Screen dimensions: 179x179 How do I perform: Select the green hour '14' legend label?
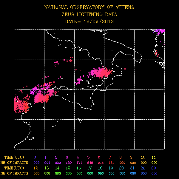pyautogui.click(x=57, y=168)
